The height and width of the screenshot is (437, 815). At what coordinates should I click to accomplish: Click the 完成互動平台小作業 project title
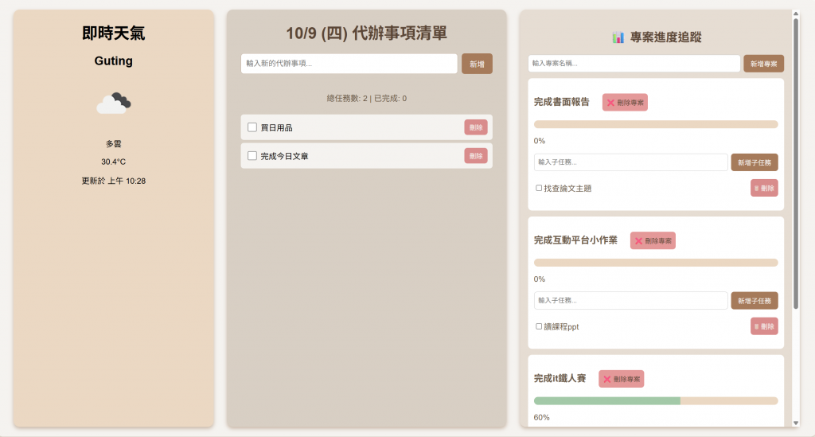(576, 240)
